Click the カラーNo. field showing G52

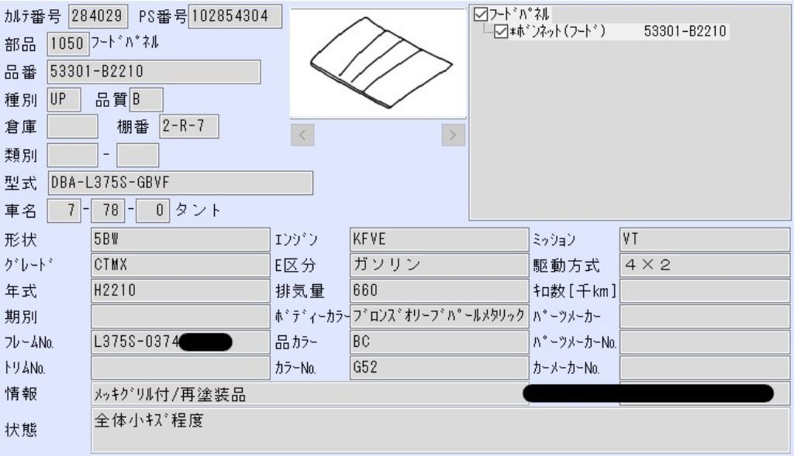440,368
